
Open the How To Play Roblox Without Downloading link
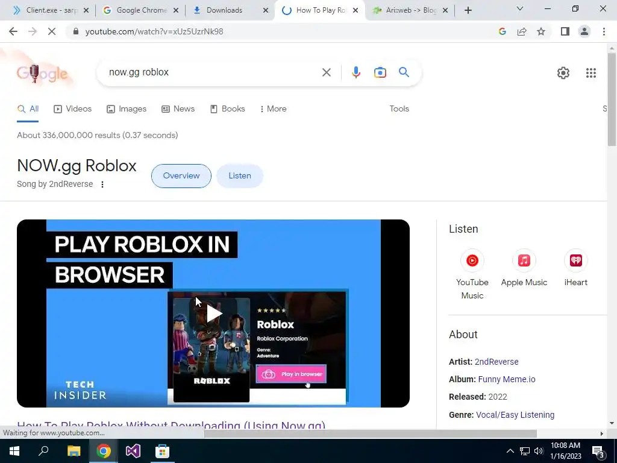coord(171,424)
